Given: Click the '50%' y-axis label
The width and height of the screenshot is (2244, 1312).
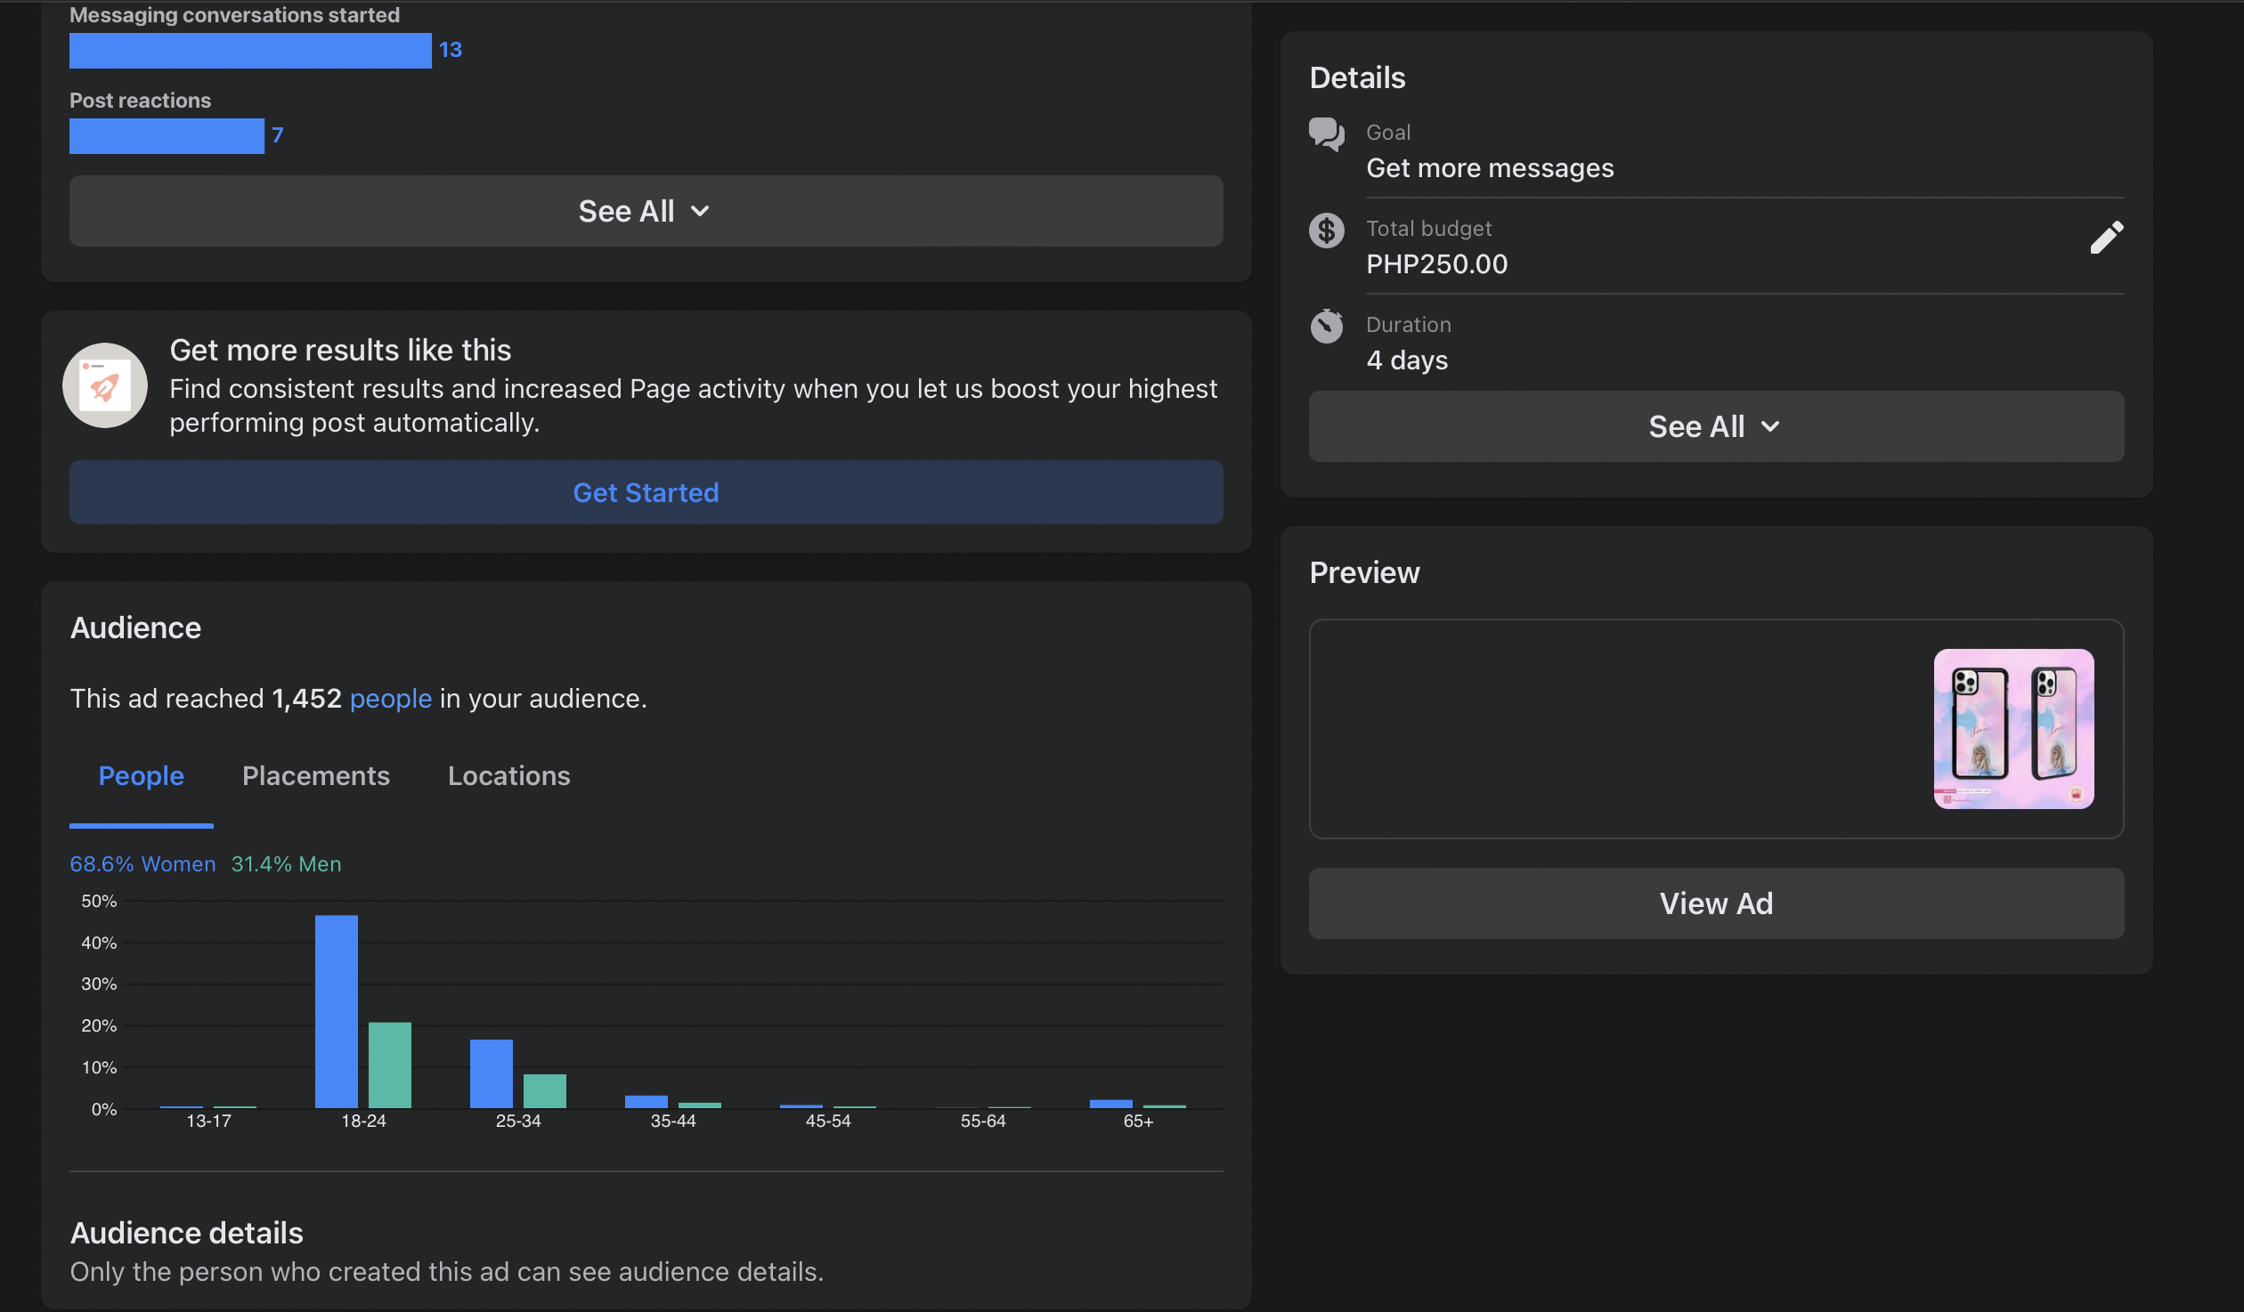Looking at the screenshot, I should pyautogui.click(x=99, y=902).
